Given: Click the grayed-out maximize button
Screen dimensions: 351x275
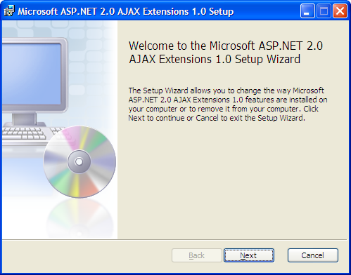Looking at the screenshot, I should coord(324,11).
